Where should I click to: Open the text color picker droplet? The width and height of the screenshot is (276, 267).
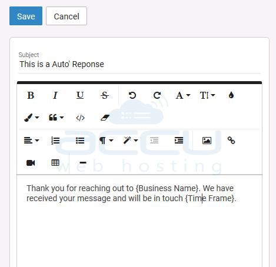(231, 95)
